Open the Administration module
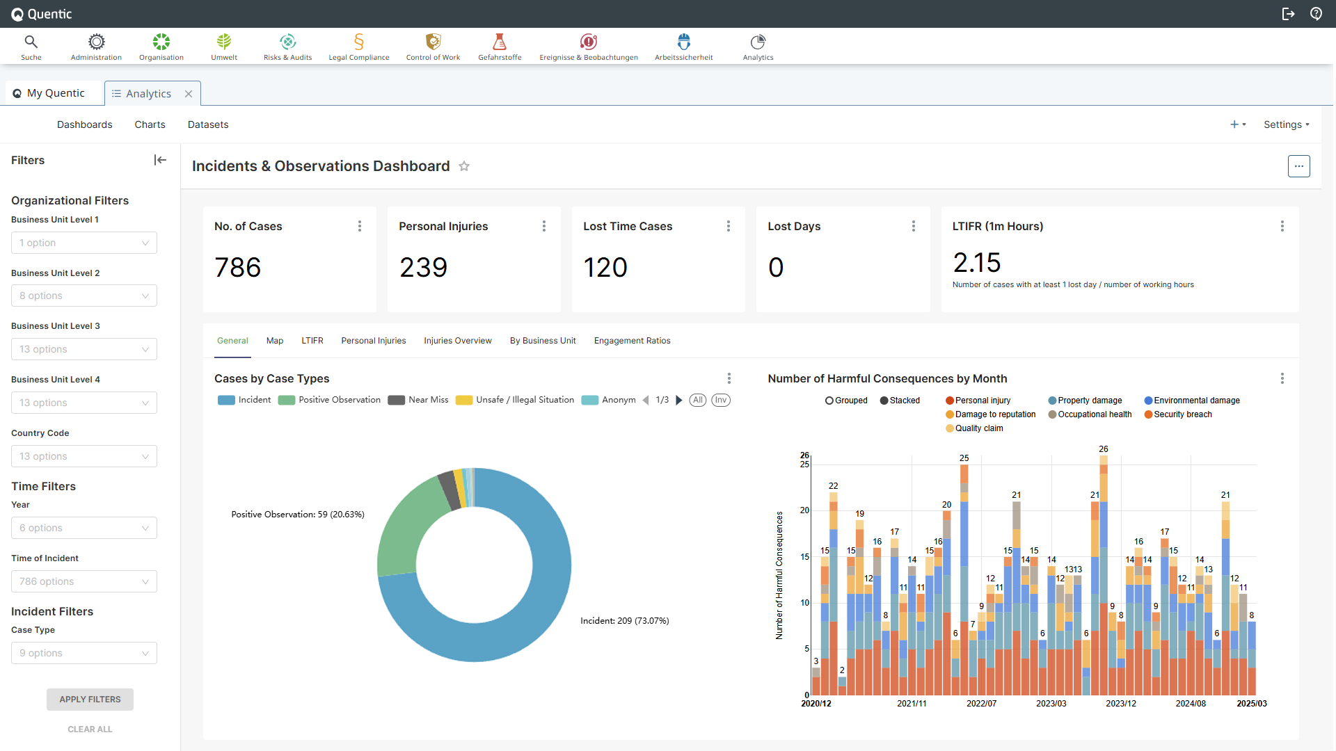The width and height of the screenshot is (1336, 751). [96, 47]
